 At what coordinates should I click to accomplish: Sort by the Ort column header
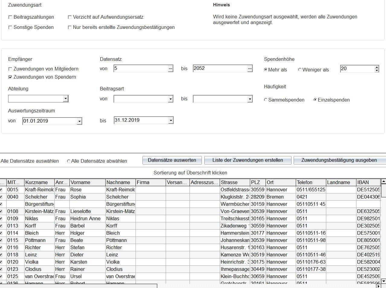tap(281, 182)
